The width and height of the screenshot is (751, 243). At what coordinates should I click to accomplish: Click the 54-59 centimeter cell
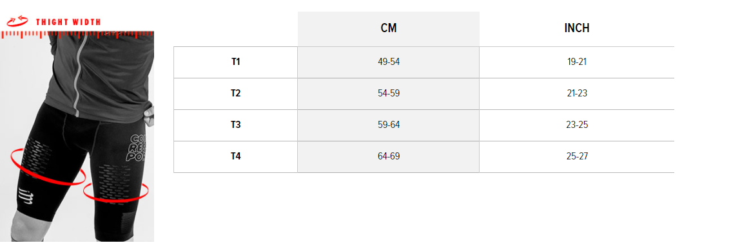pos(389,94)
